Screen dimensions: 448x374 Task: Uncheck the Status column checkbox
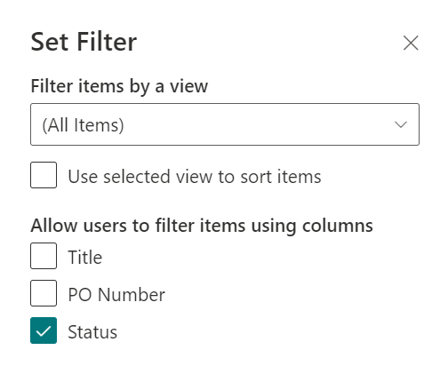pos(44,330)
